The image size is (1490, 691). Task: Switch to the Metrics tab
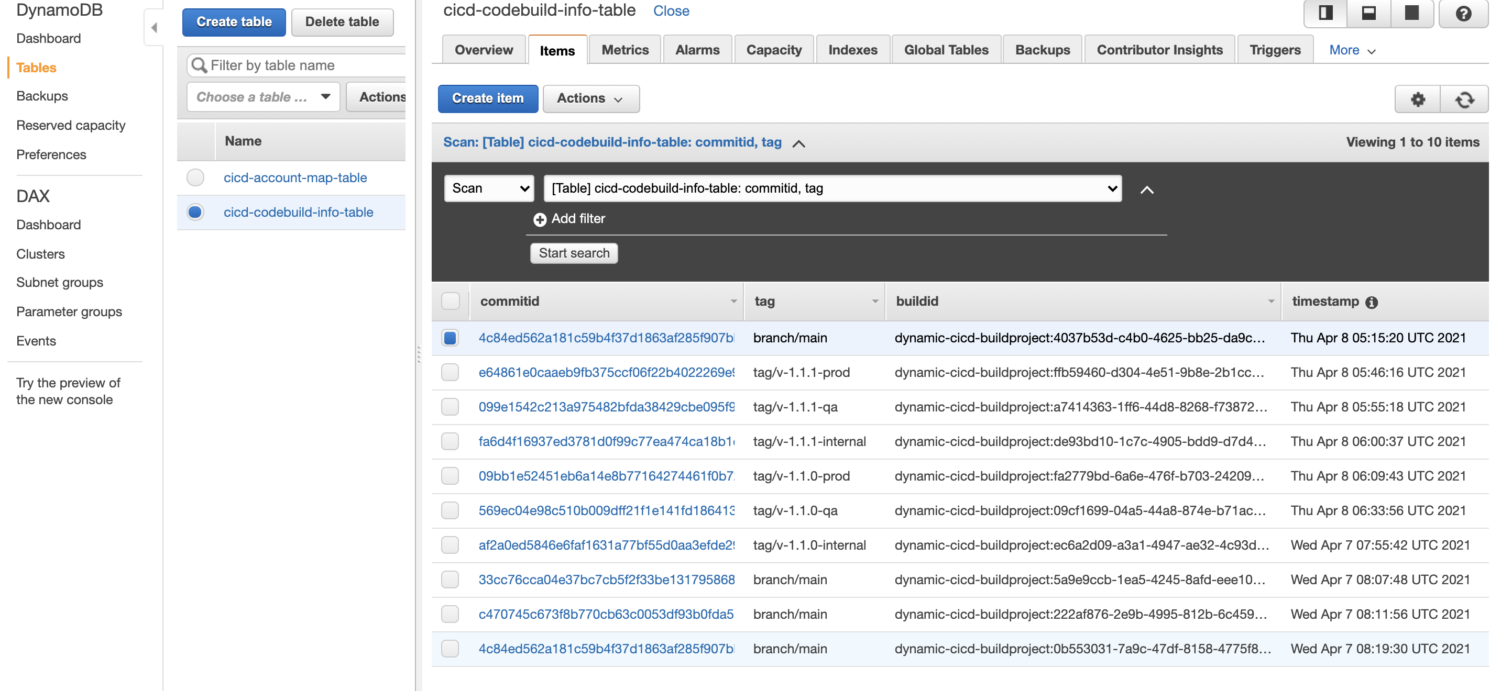[x=625, y=50]
